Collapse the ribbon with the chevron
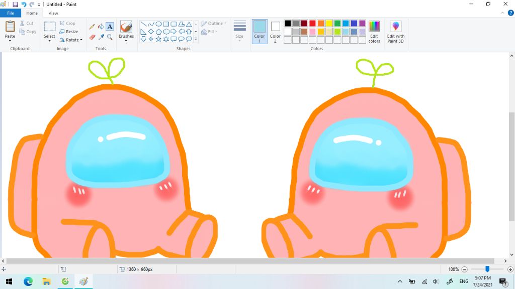This screenshot has height=289, width=515. point(502,13)
